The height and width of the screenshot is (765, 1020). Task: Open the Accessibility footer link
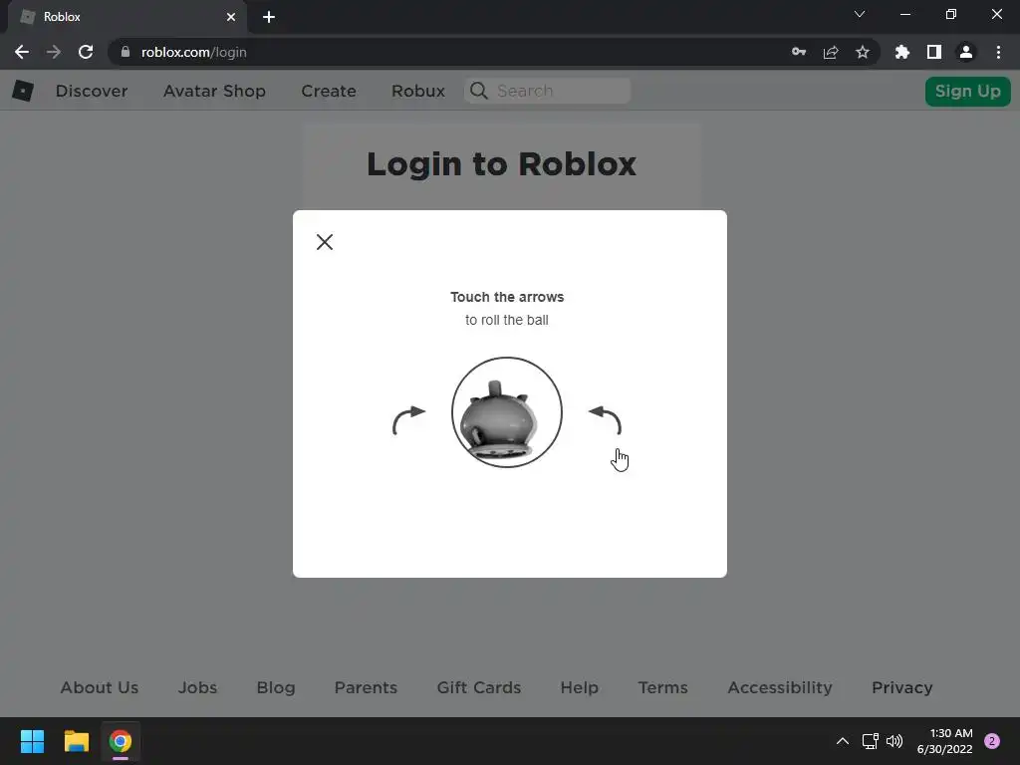coord(779,687)
